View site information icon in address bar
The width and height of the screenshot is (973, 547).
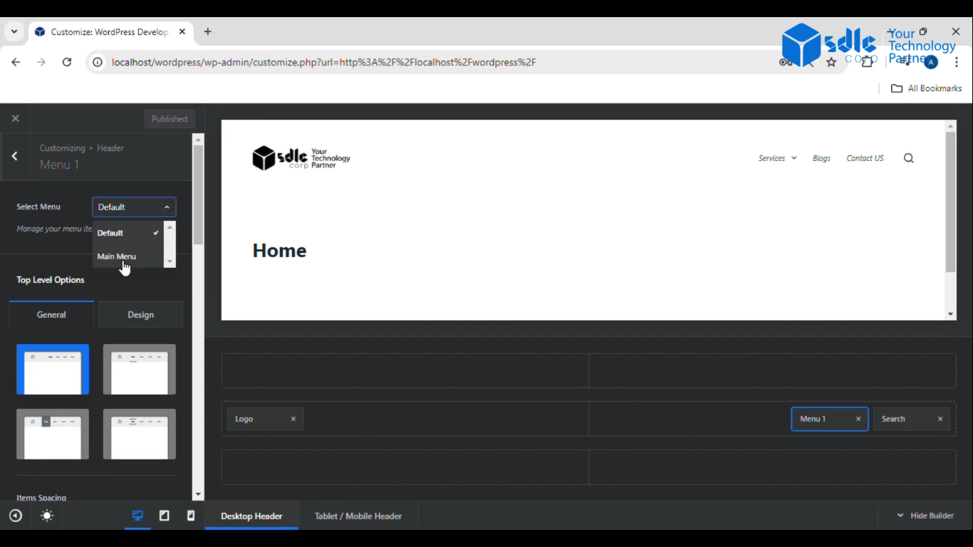[x=98, y=62]
